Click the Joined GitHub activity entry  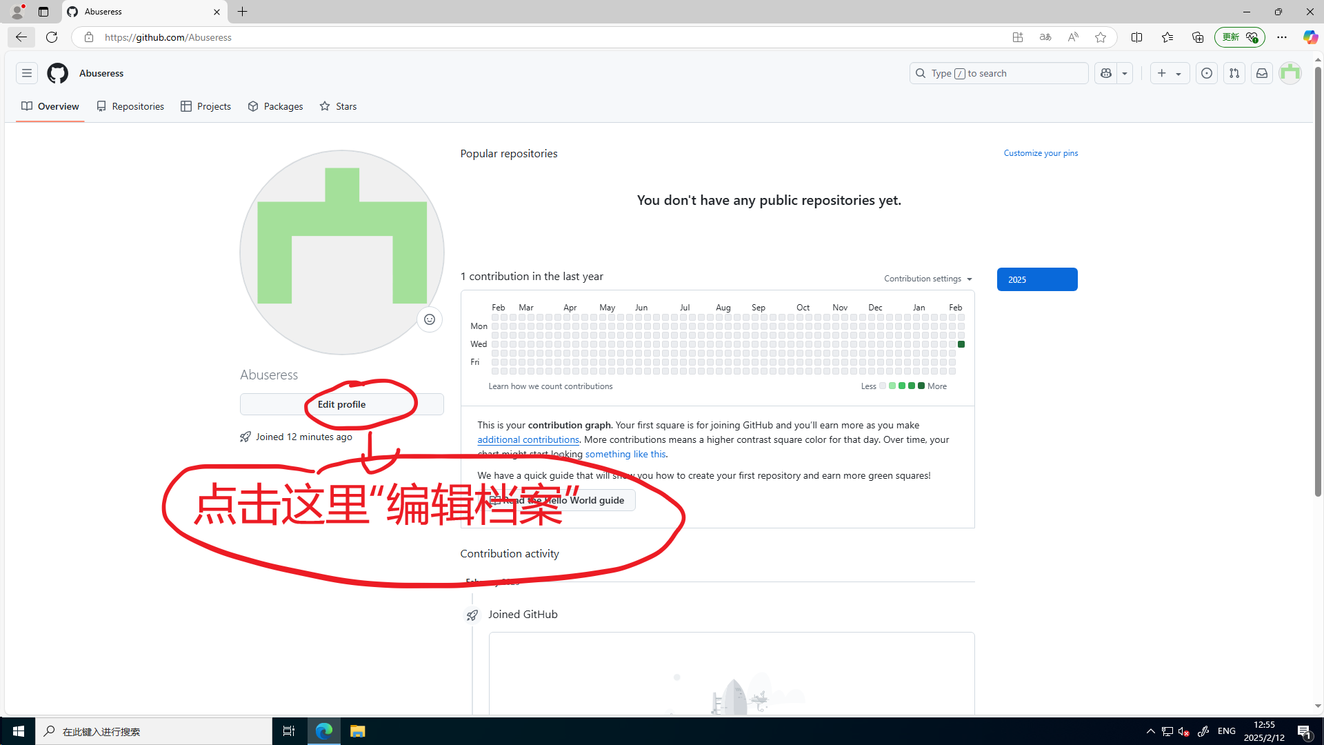523,614
